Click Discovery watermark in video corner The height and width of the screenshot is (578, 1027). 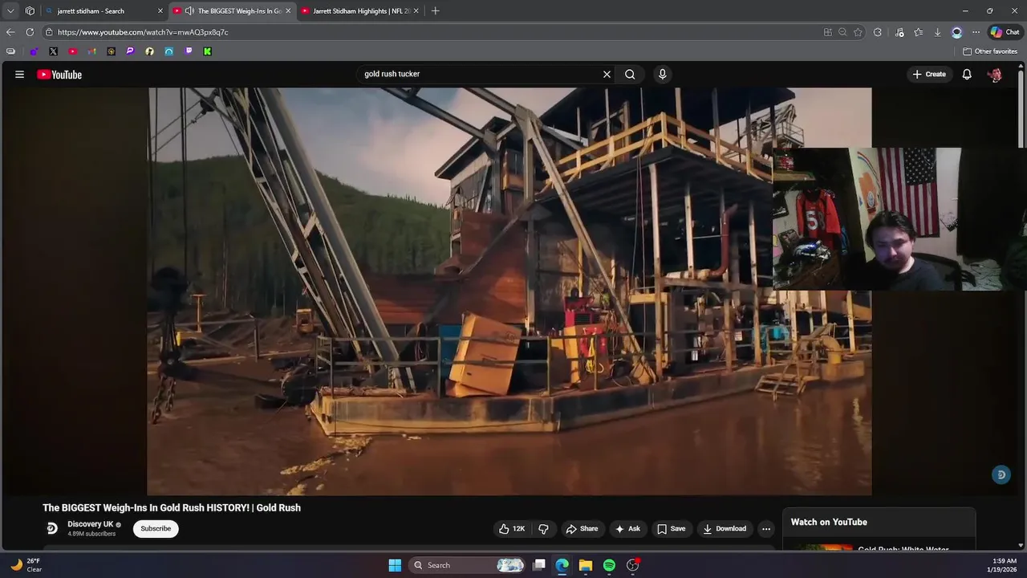1001,474
